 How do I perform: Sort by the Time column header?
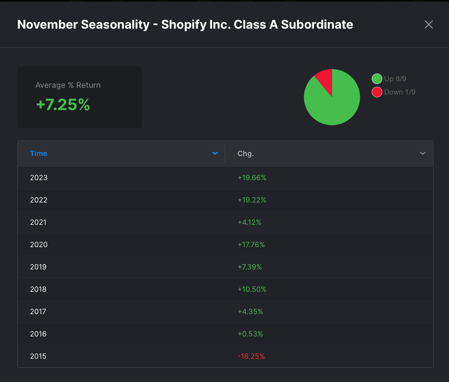(39, 154)
